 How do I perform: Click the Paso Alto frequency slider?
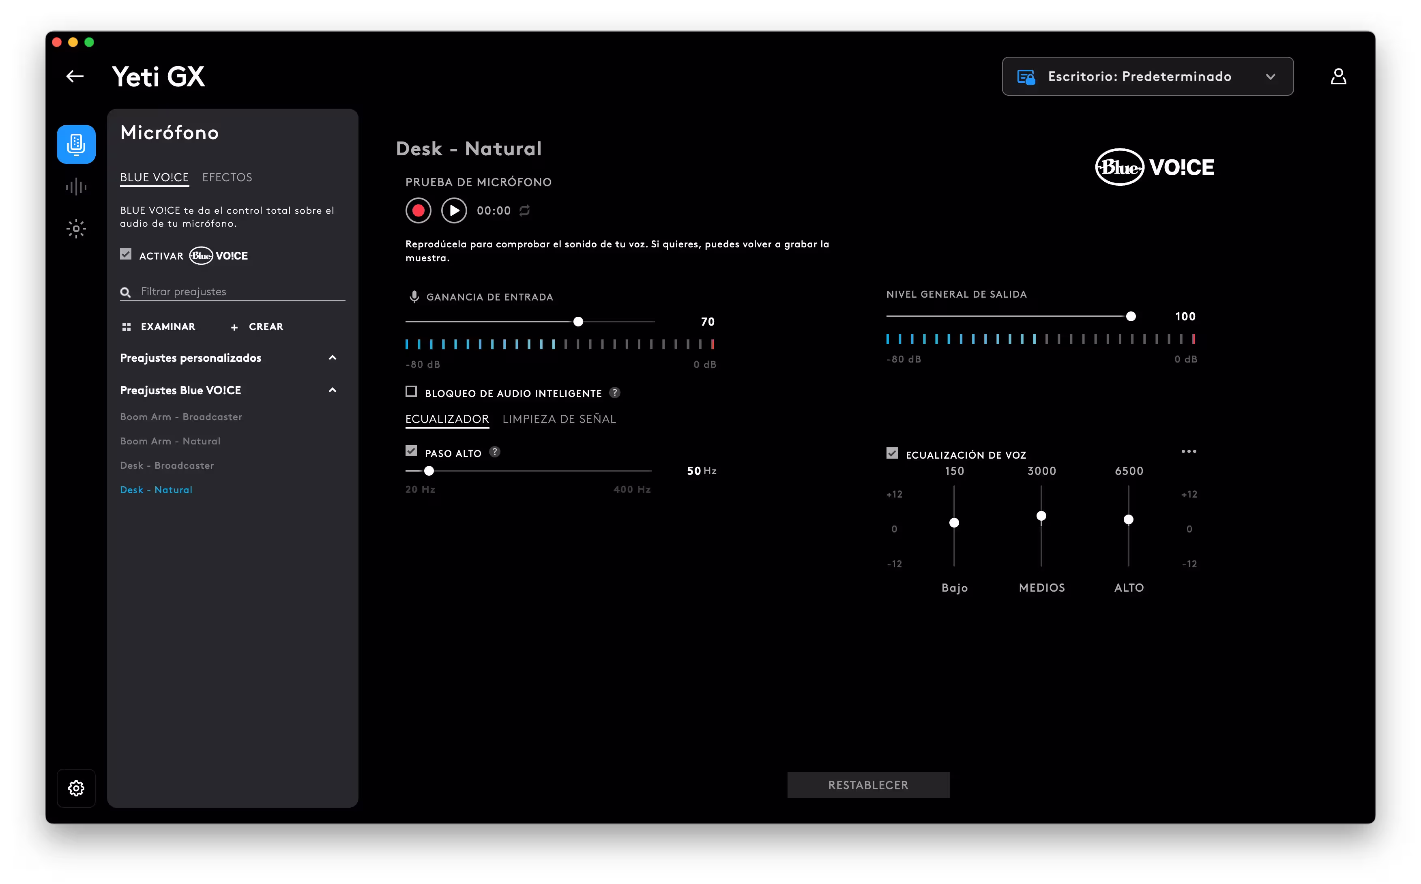pyautogui.click(x=528, y=471)
